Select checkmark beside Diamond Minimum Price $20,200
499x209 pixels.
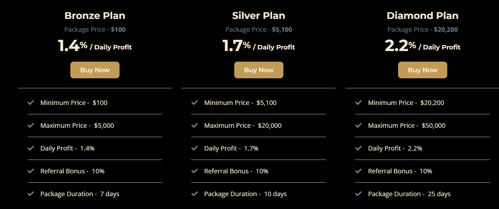pyautogui.click(x=358, y=103)
